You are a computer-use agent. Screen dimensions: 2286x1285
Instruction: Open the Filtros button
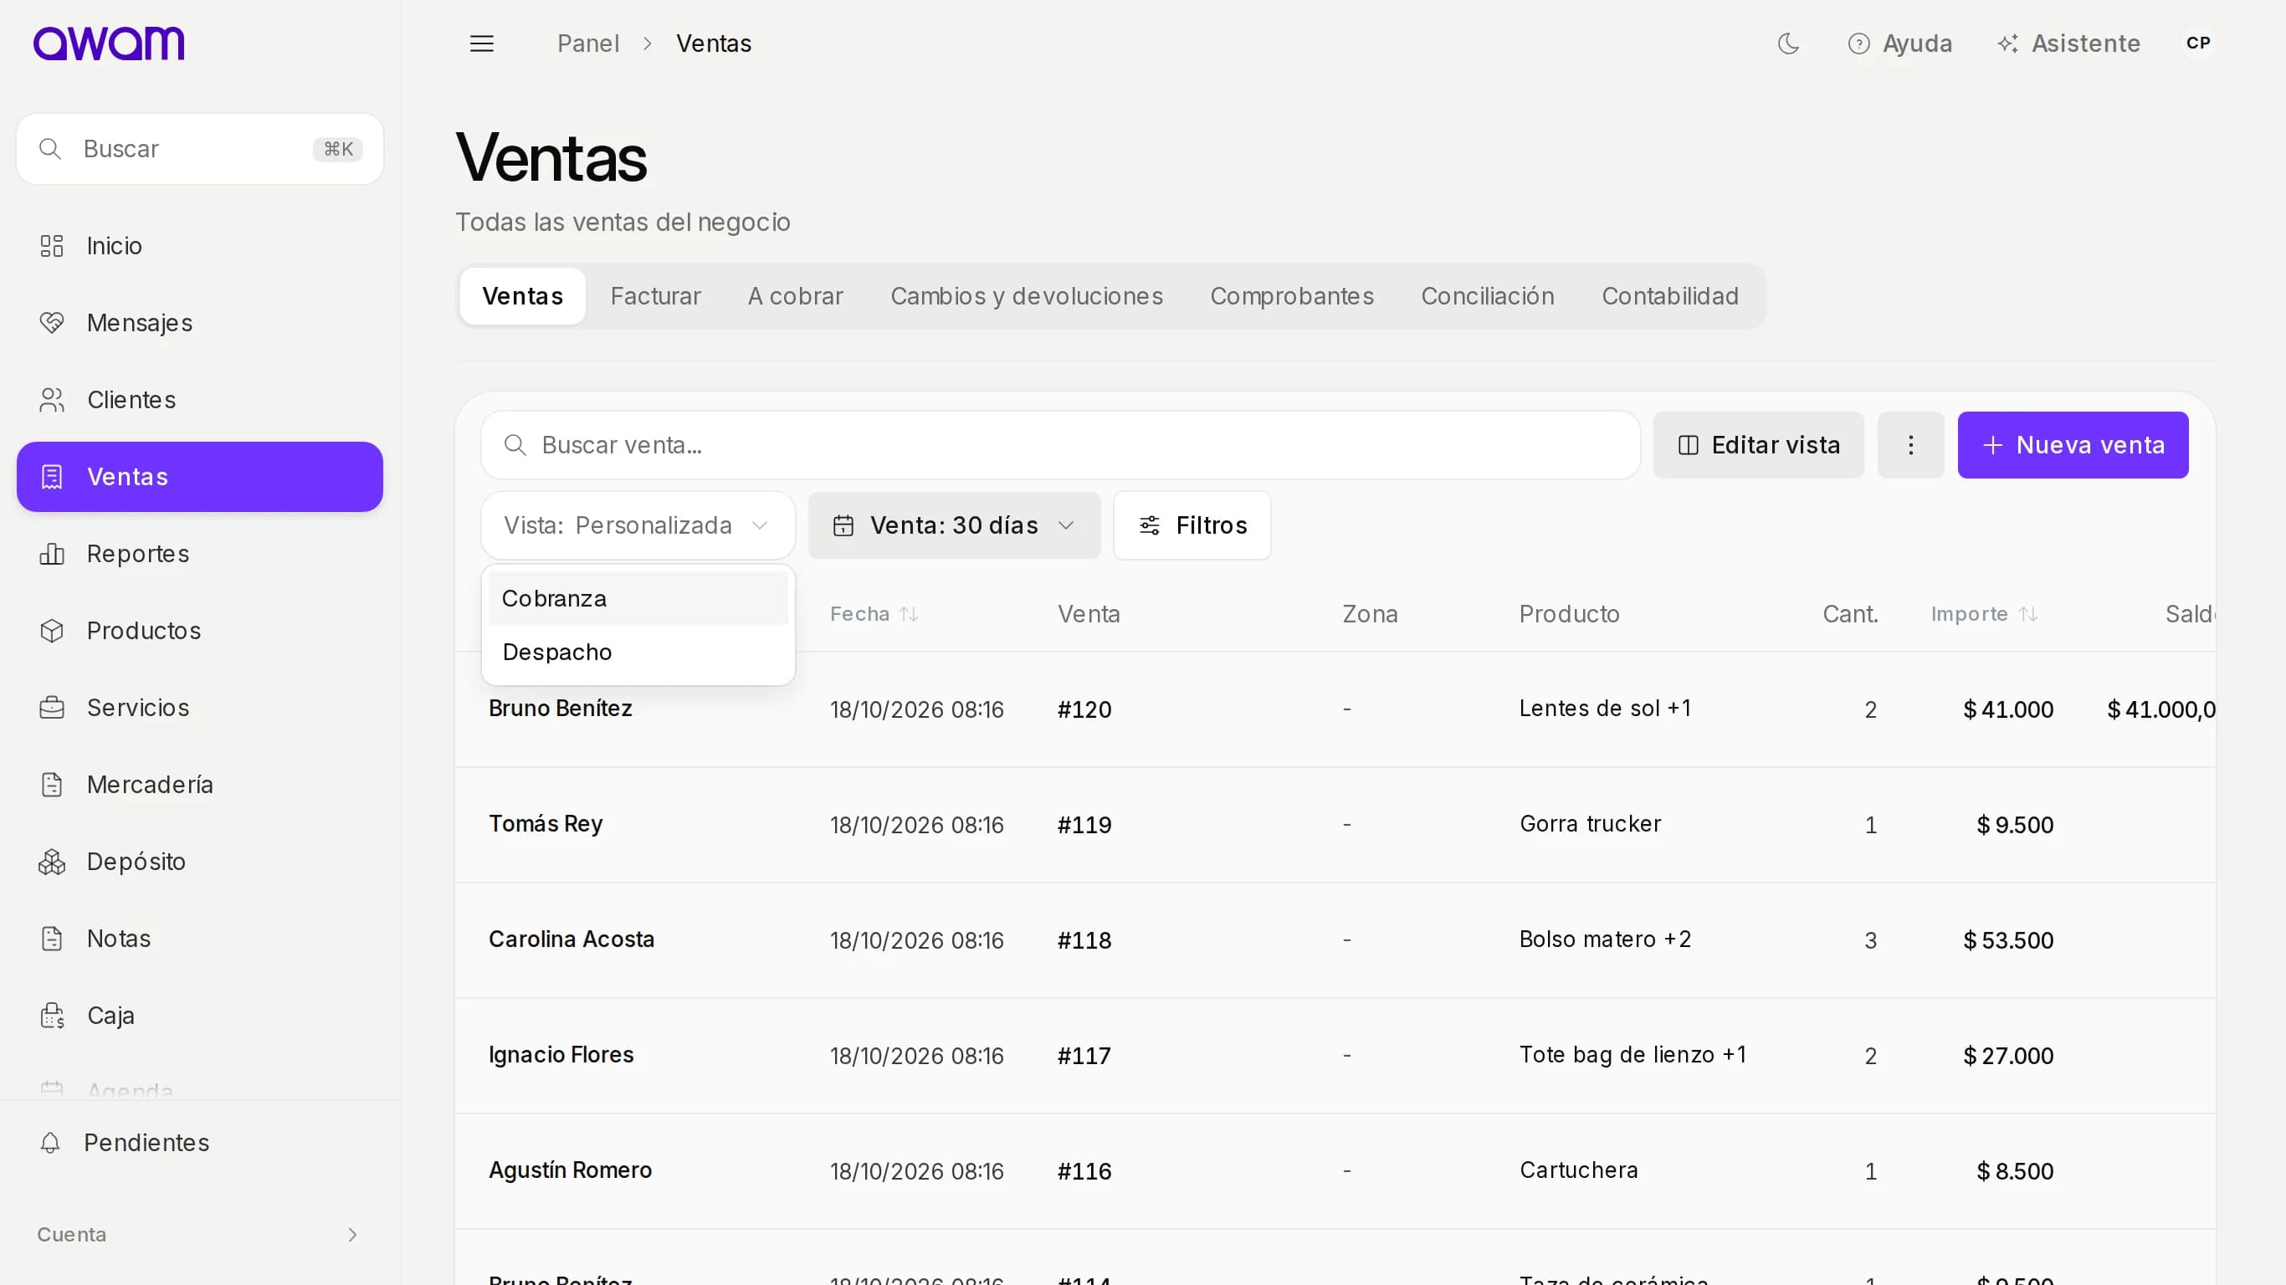[x=1192, y=526]
